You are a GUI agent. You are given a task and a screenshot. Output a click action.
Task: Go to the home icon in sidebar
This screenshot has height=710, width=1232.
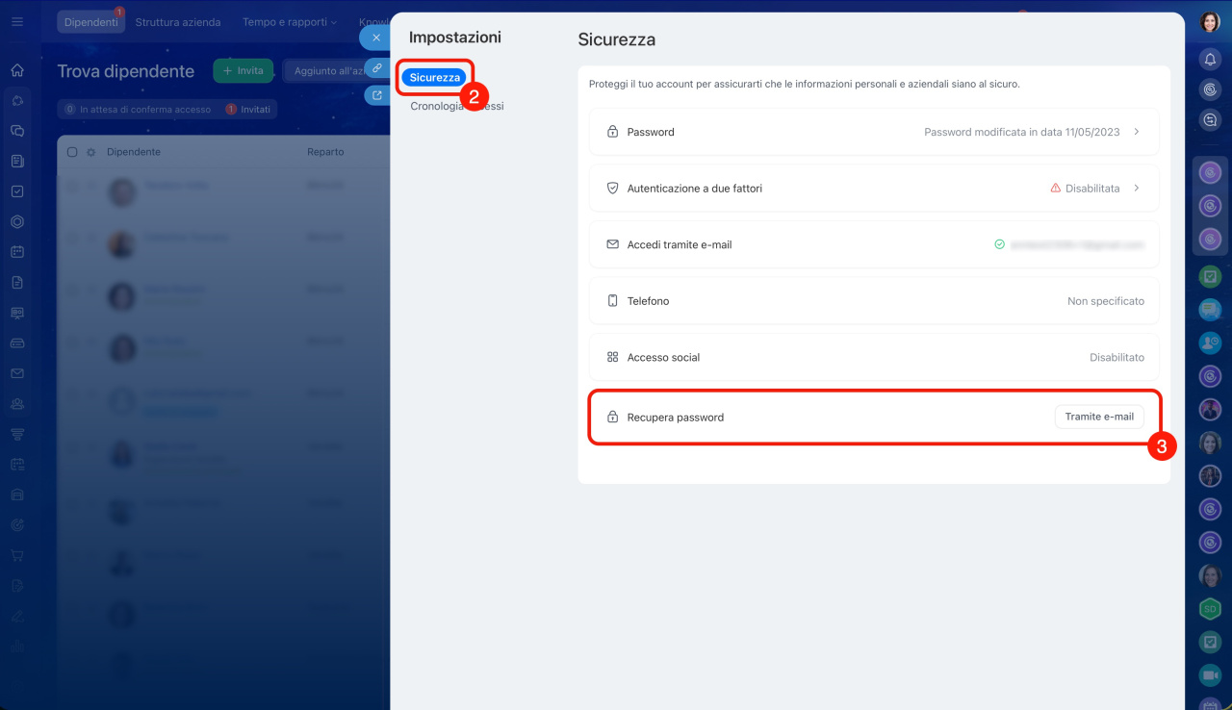tap(17, 70)
